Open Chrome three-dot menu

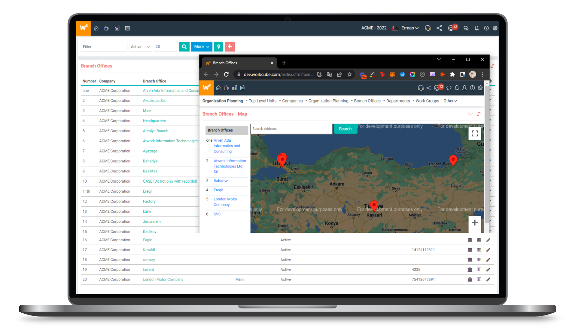tap(483, 74)
